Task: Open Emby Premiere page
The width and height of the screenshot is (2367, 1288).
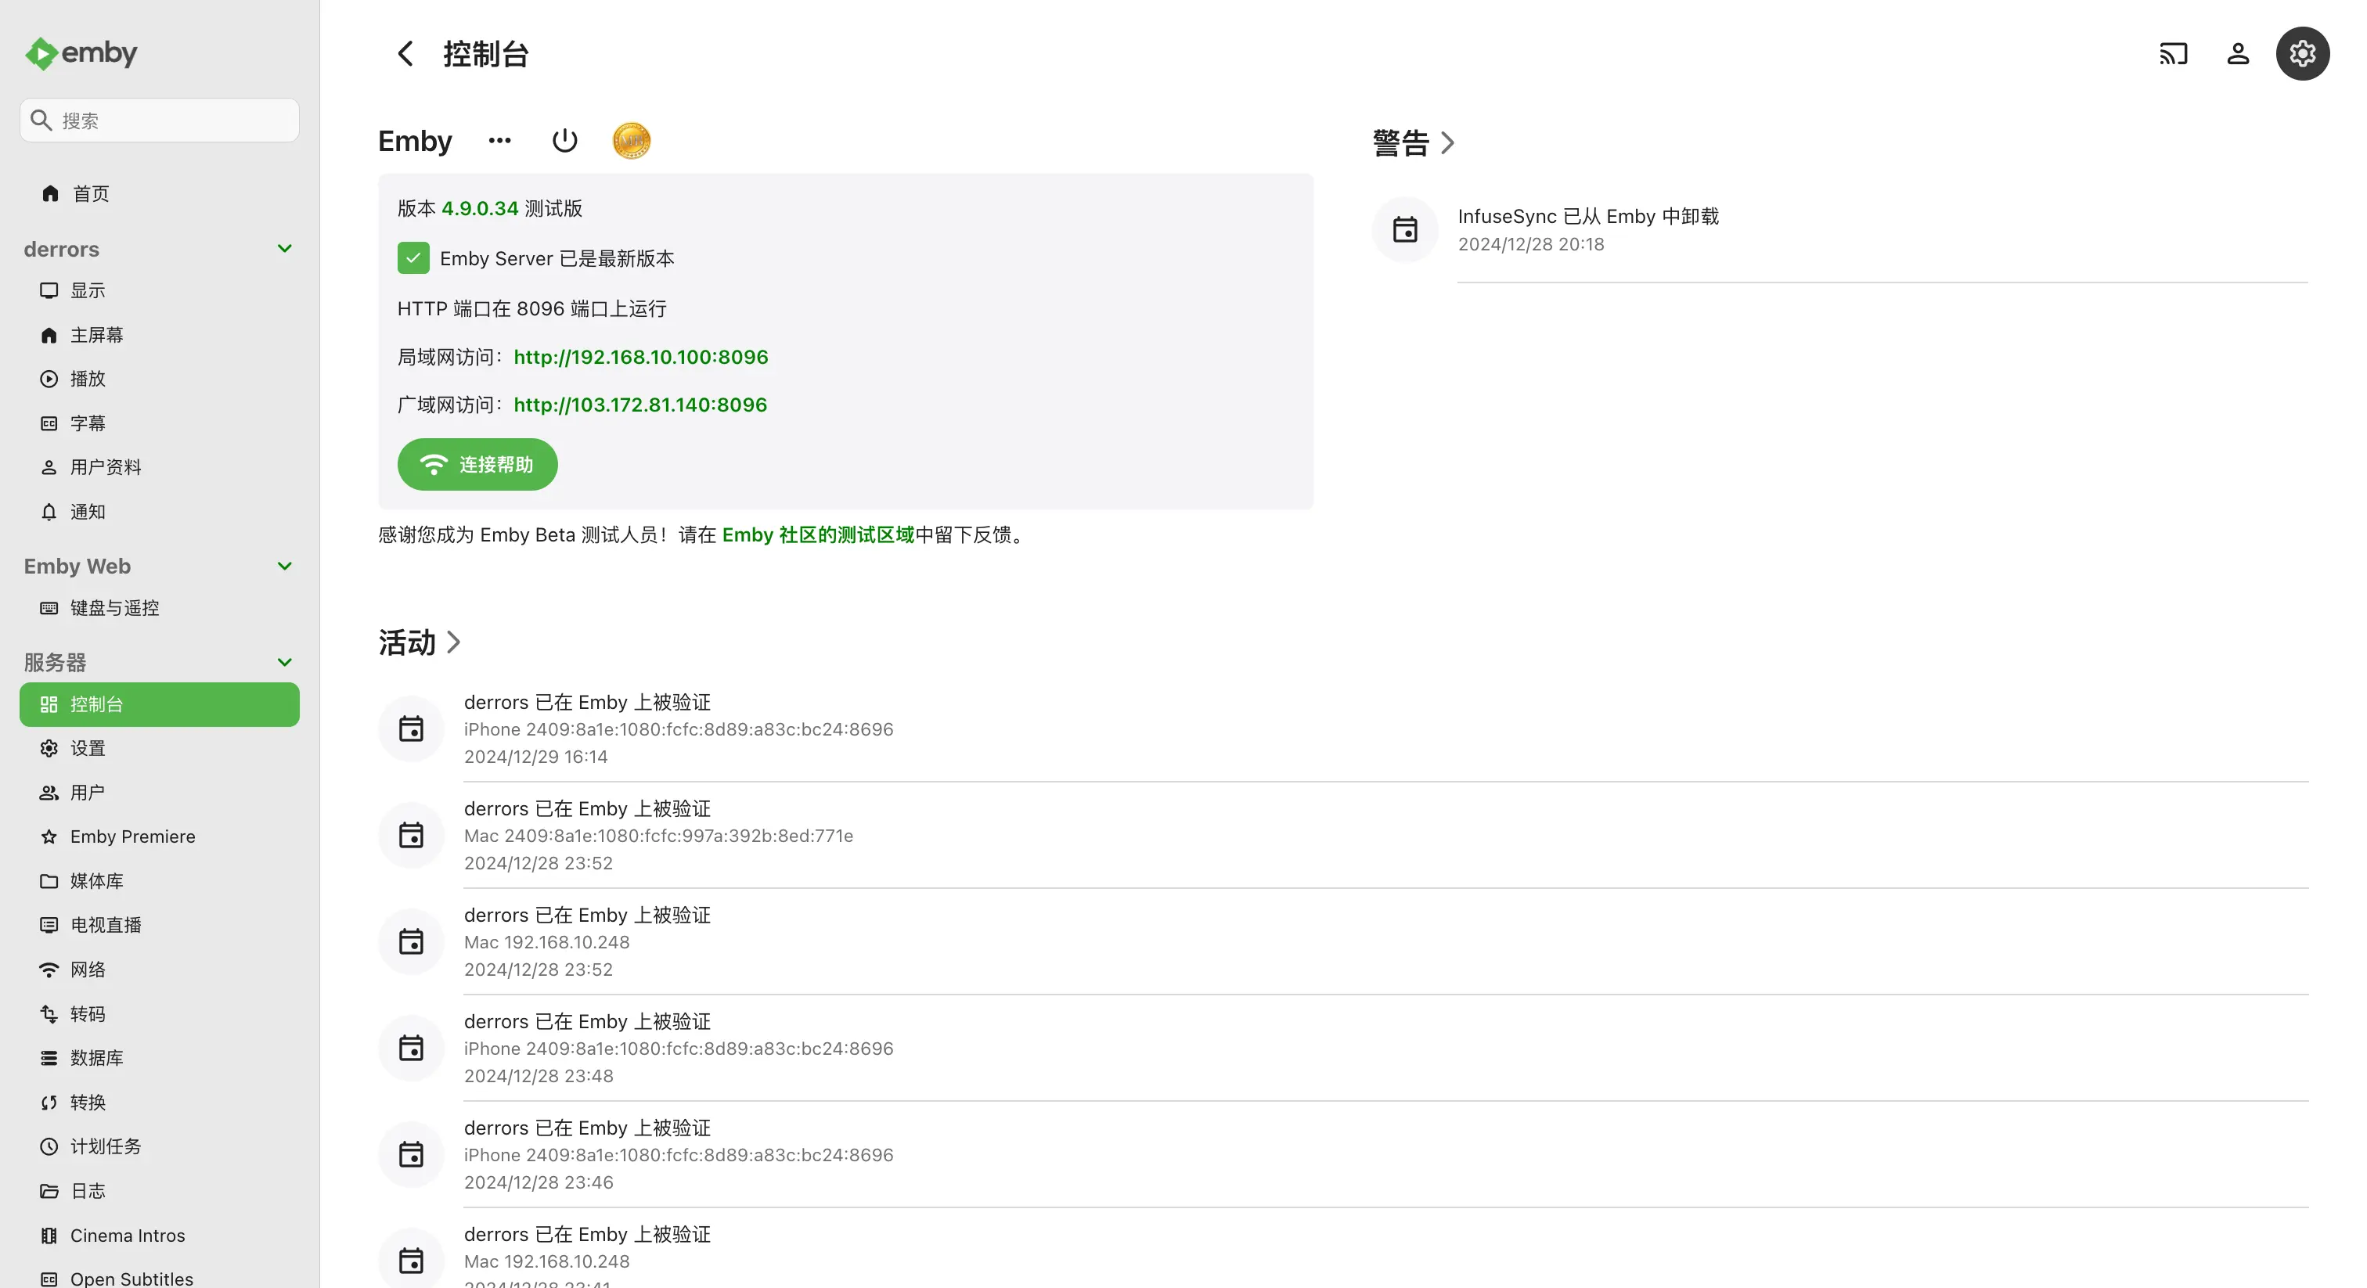Action: coord(159,837)
